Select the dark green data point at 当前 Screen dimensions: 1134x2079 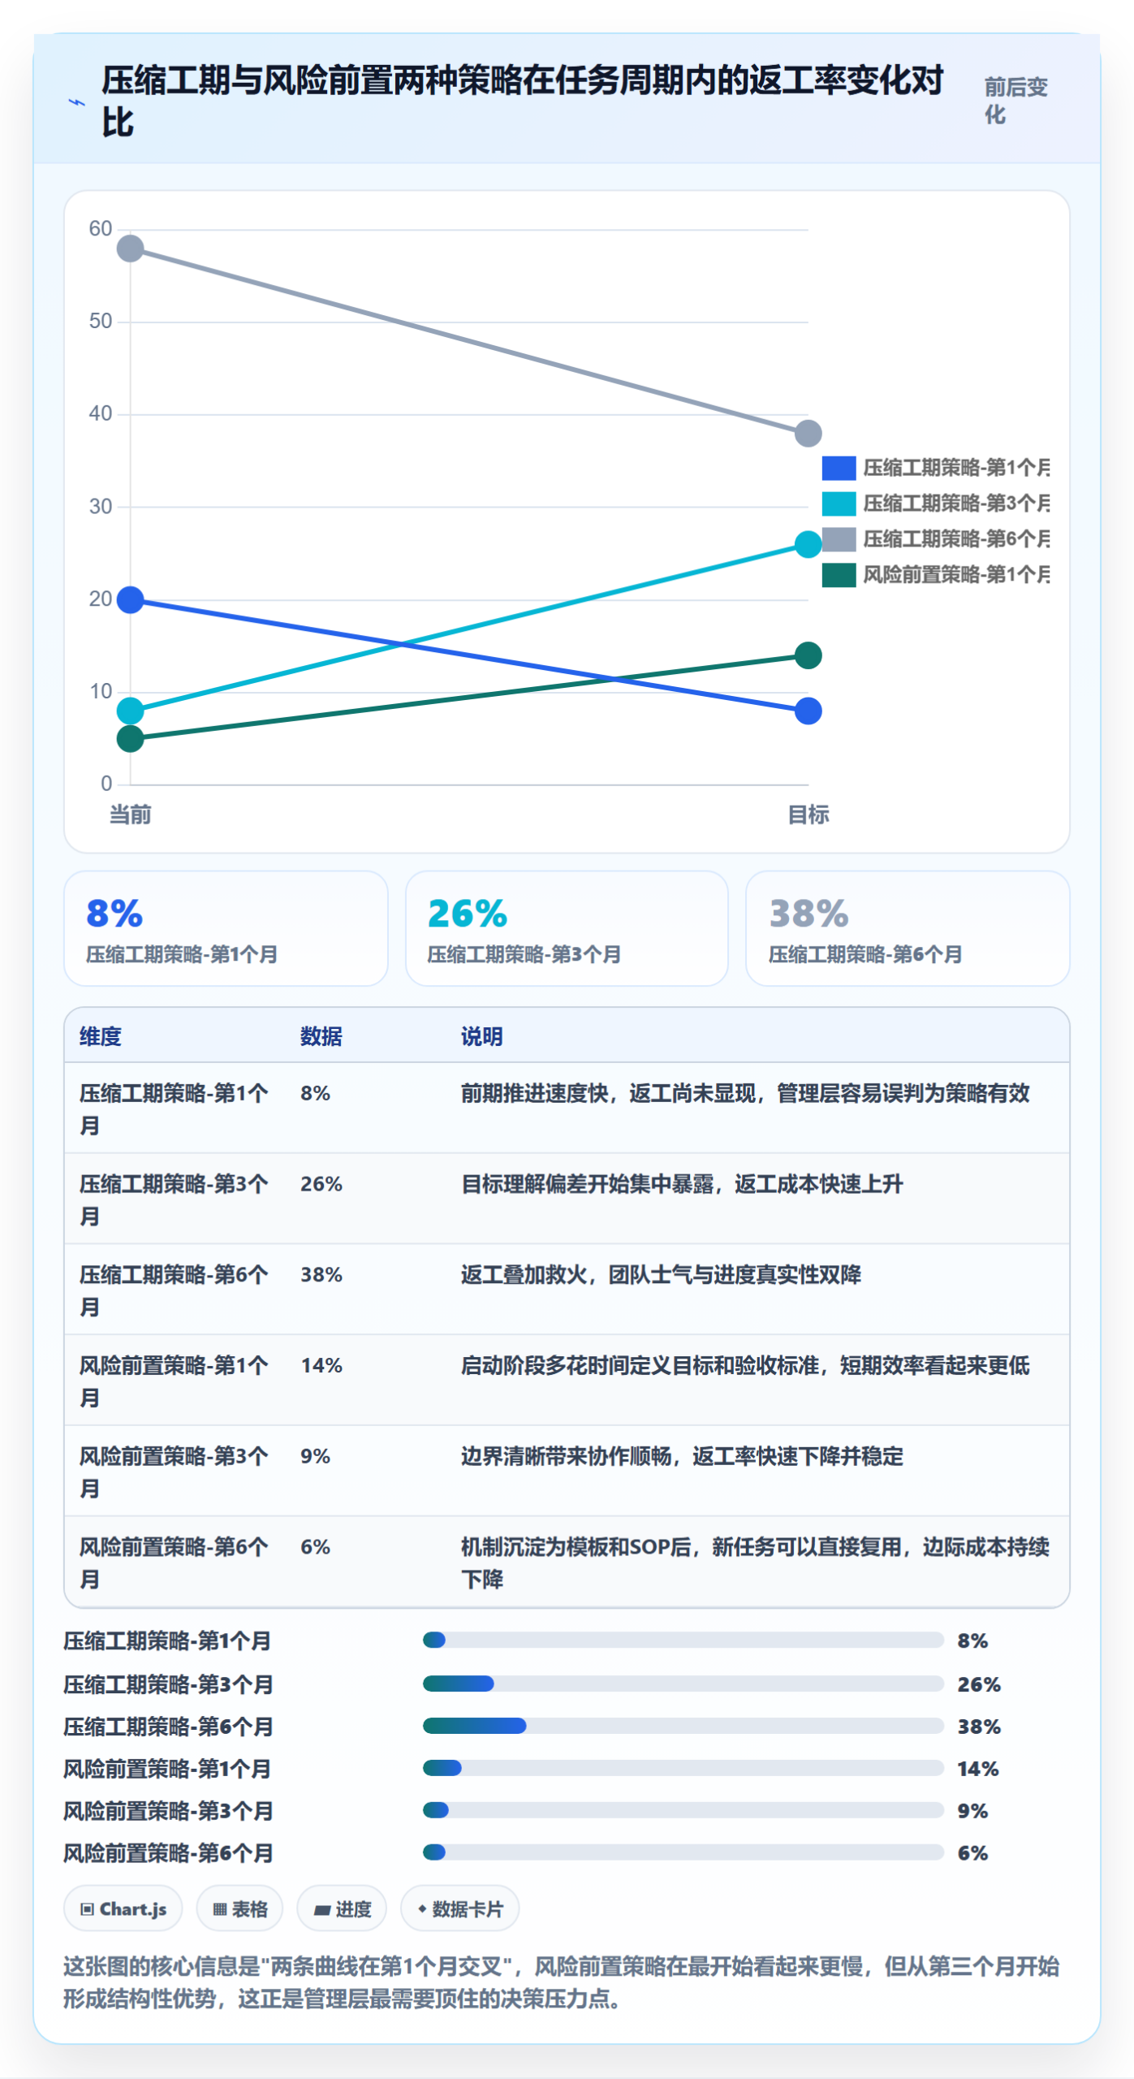(130, 738)
